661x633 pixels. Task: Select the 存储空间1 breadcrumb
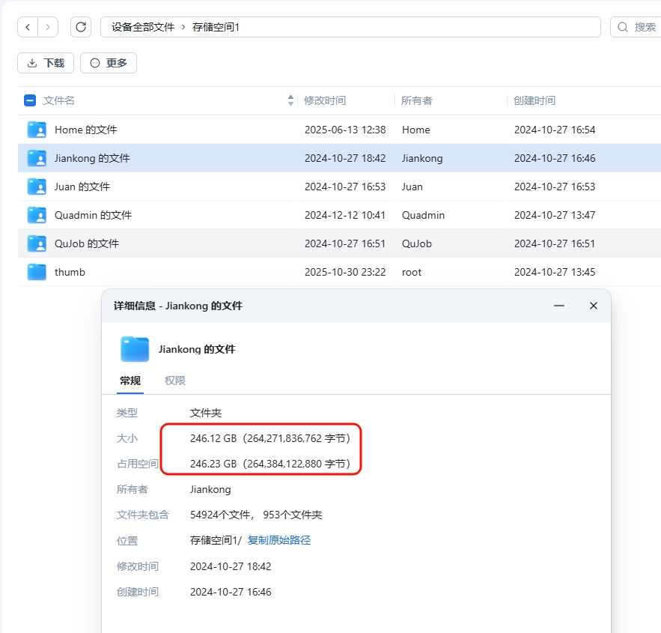click(216, 27)
